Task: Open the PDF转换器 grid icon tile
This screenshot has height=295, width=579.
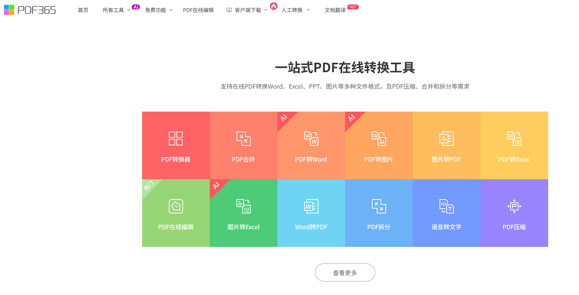Action: [x=176, y=138]
